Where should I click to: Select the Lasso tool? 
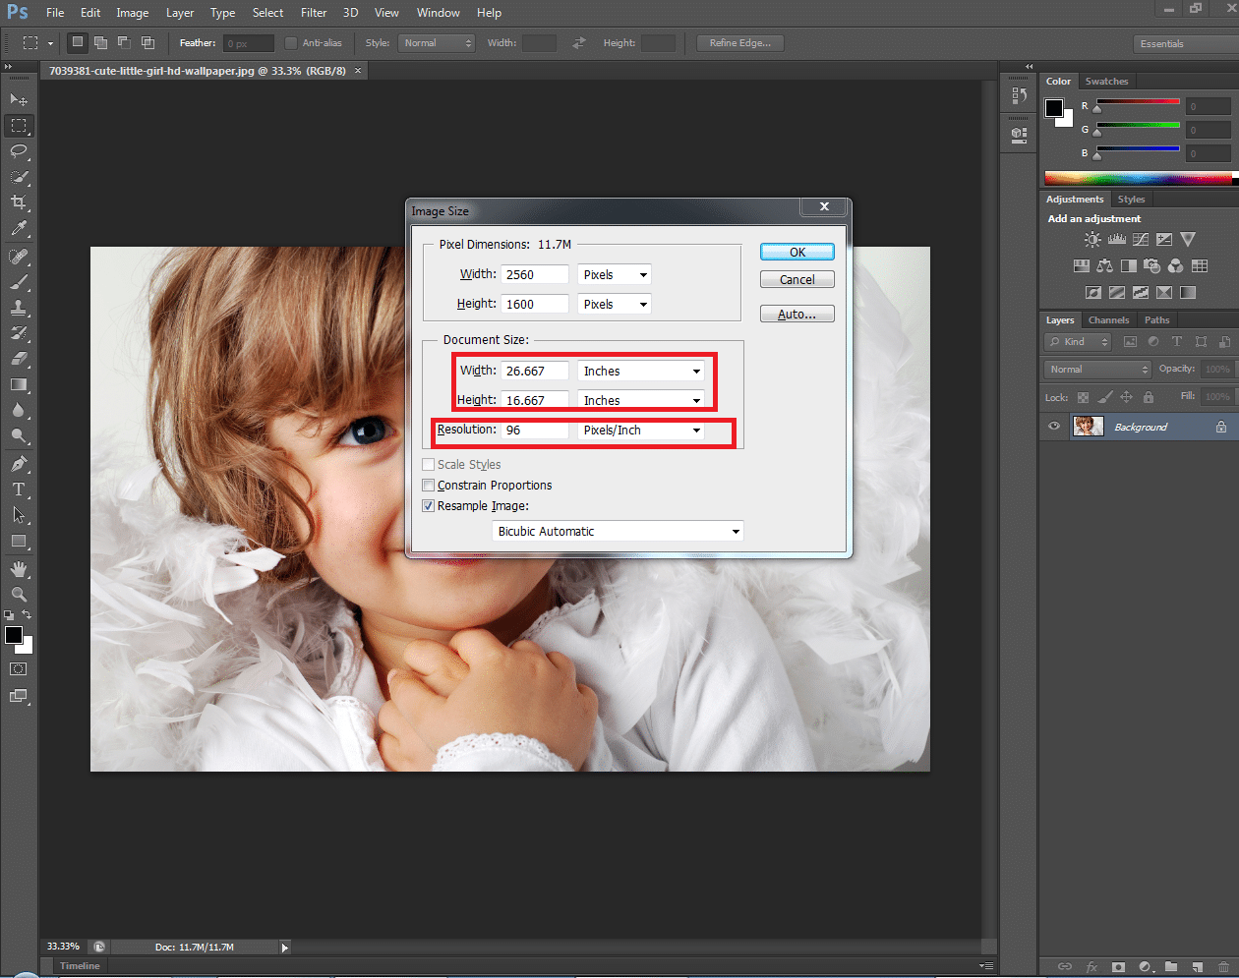click(18, 151)
